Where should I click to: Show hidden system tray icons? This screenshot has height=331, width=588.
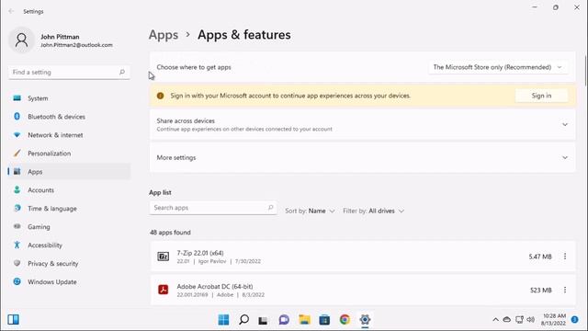495,320
